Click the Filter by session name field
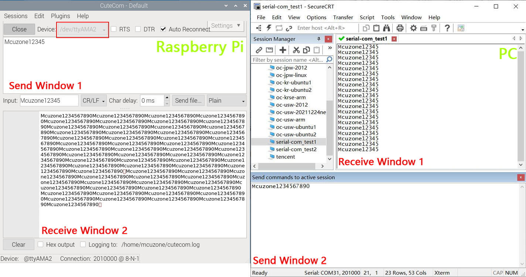The image size is (526, 277). [288, 60]
